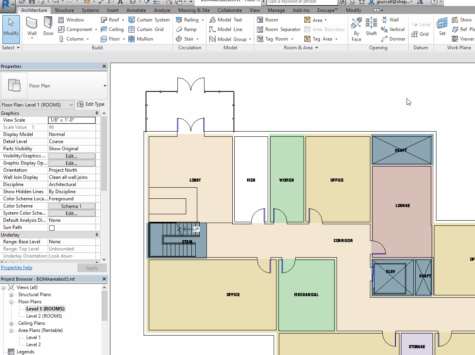Activate the Shaft opening tool
Viewport: 475px width, 355px height.
(x=371, y=27)
